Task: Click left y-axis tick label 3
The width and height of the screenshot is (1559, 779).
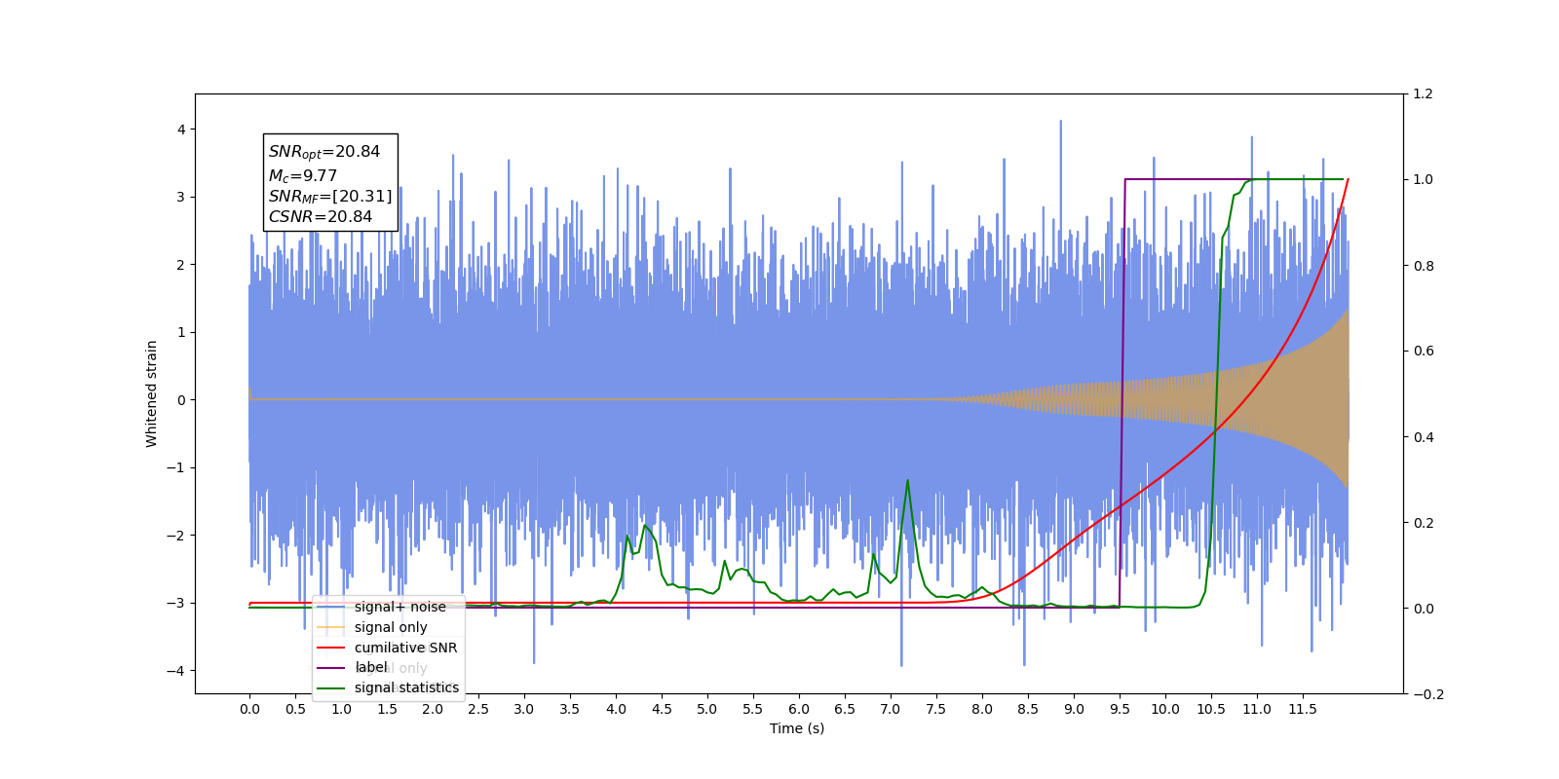Action: (x=181, y=197)
